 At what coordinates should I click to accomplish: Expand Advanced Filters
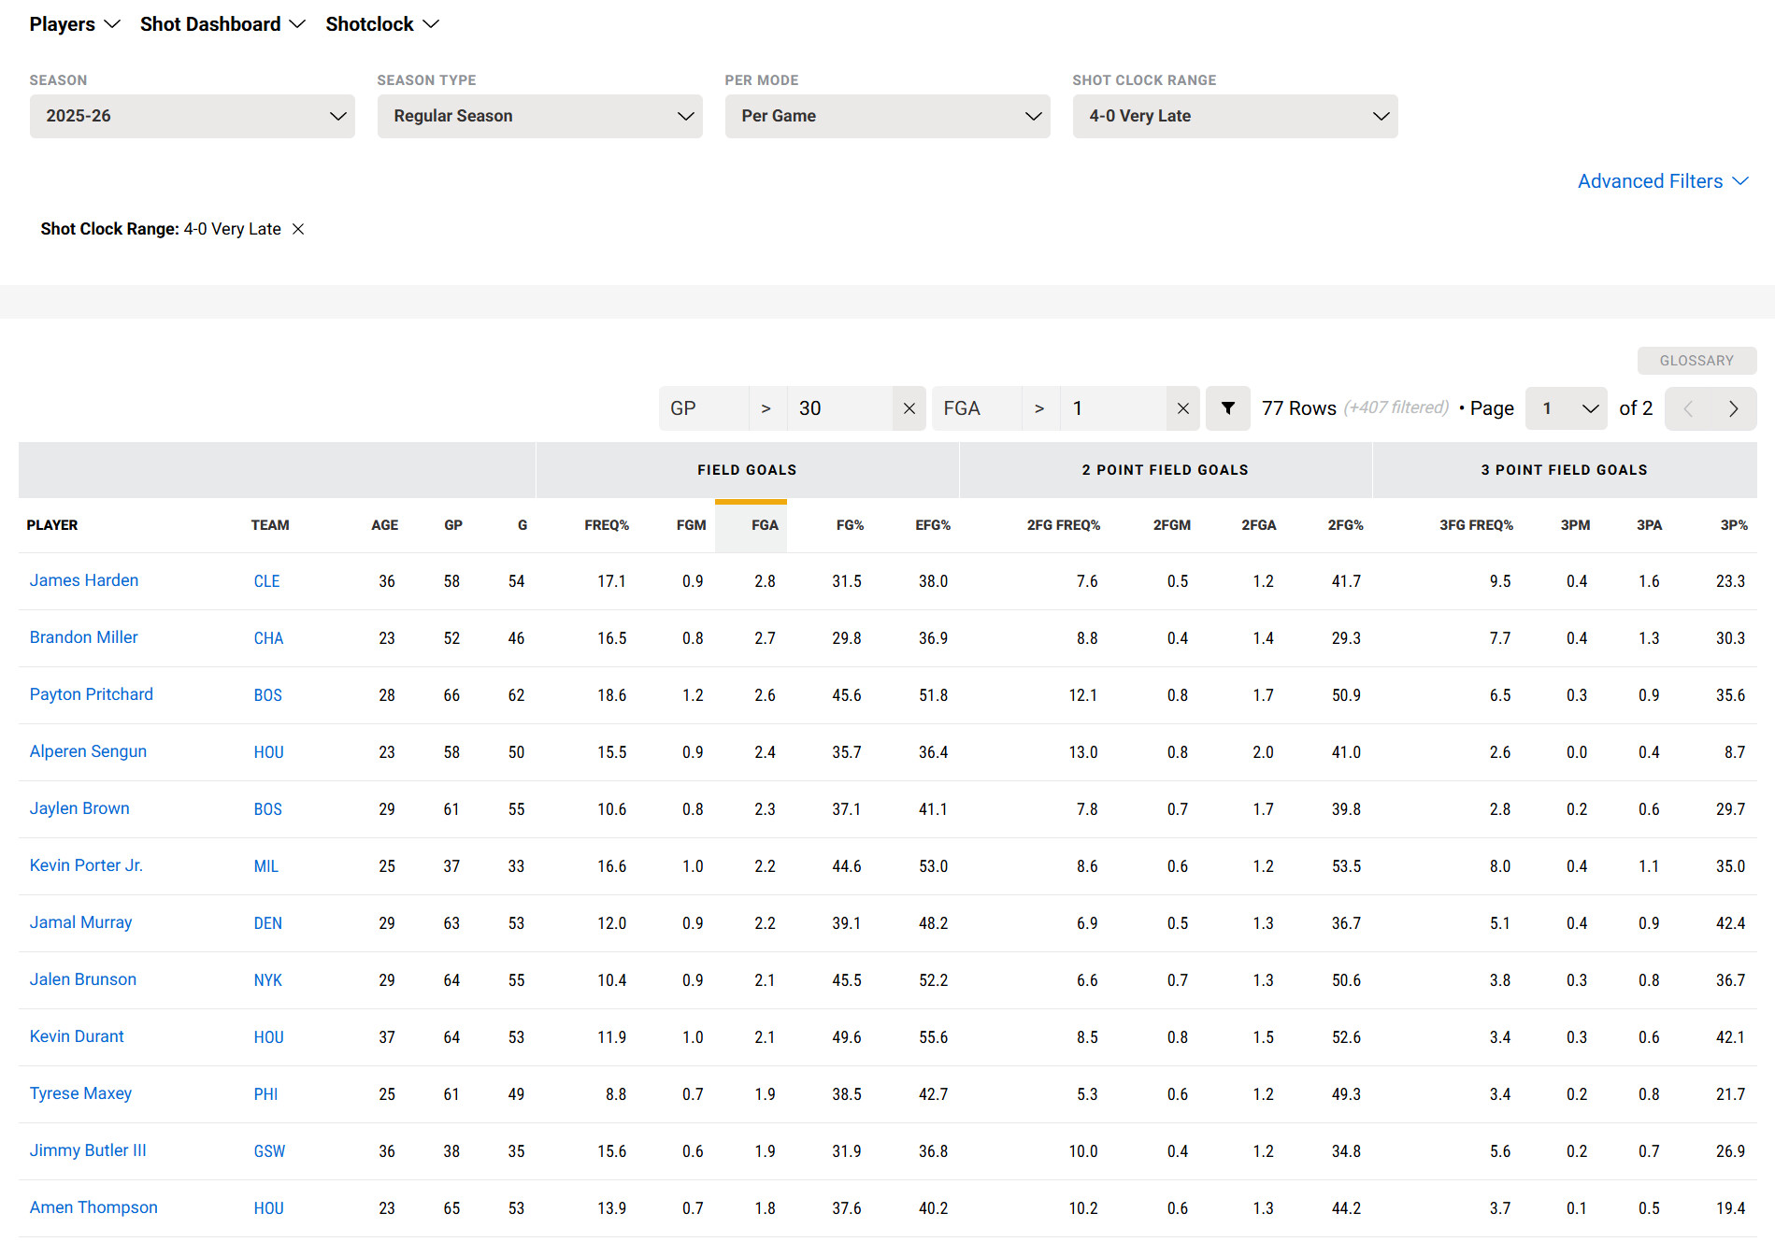(1662, 181)
